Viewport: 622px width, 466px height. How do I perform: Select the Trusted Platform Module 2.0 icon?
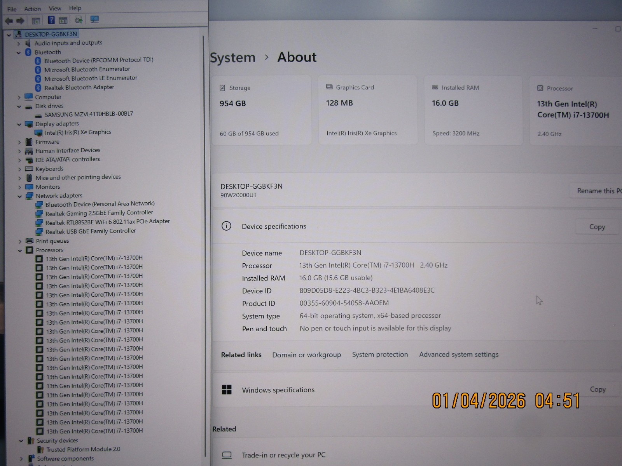tap(40, 450)
